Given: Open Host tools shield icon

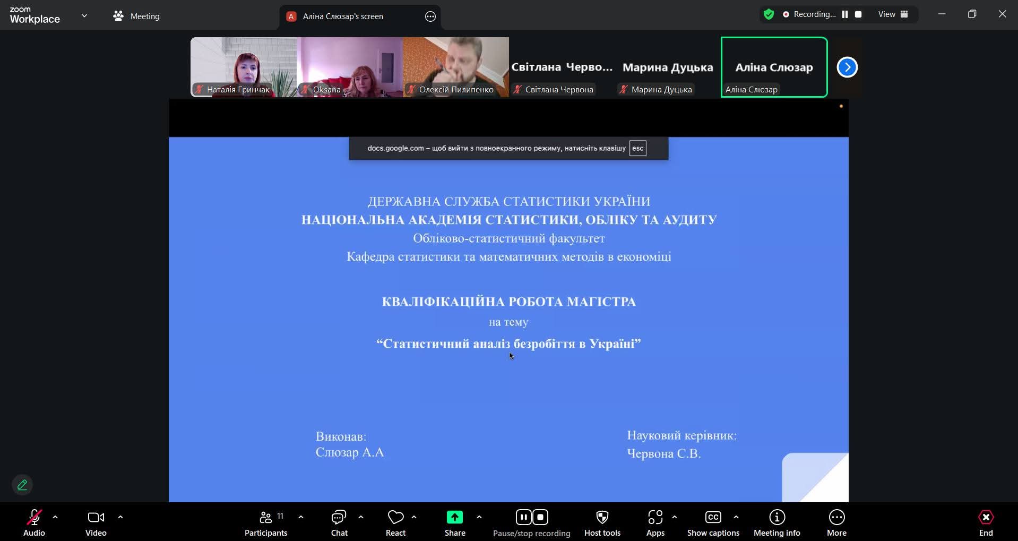Looking at the screenshot, I should click(x=602, y=523).
